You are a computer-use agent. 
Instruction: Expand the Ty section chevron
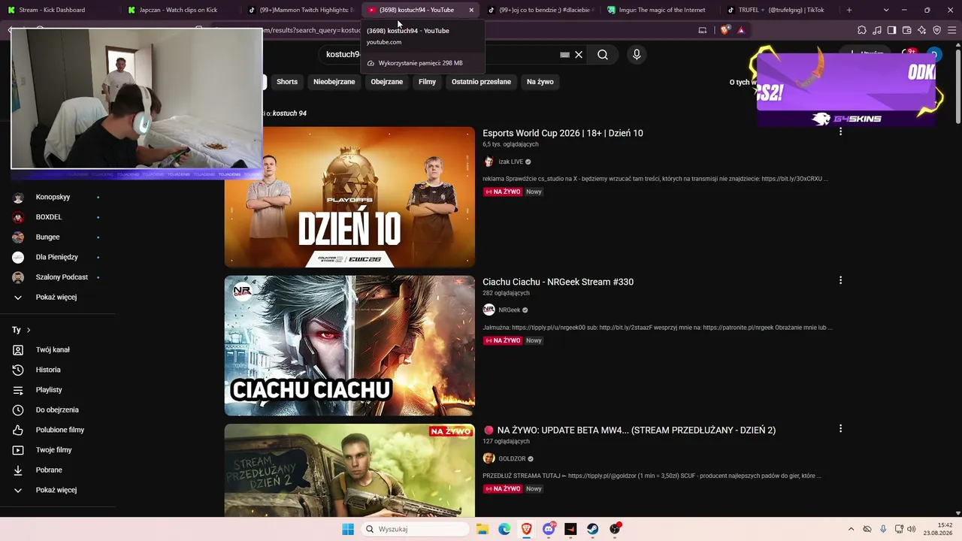29,330
